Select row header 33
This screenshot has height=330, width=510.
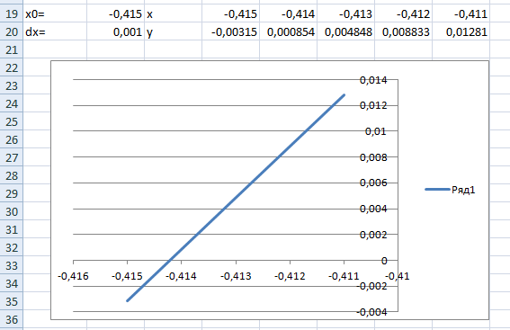click(x=12, y=265)
